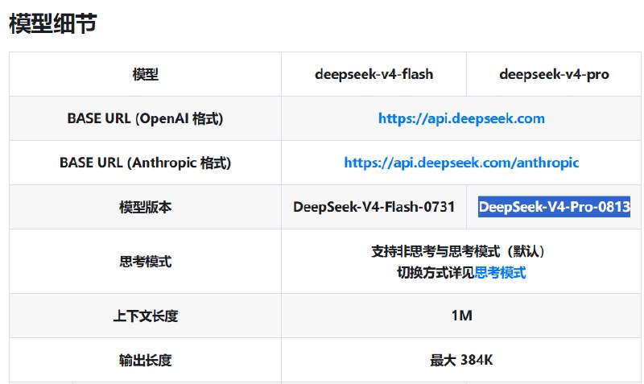
Task: Click the highlighted DeepSeek-V4-Pro-0813 text
Action: tap(554, 207)
